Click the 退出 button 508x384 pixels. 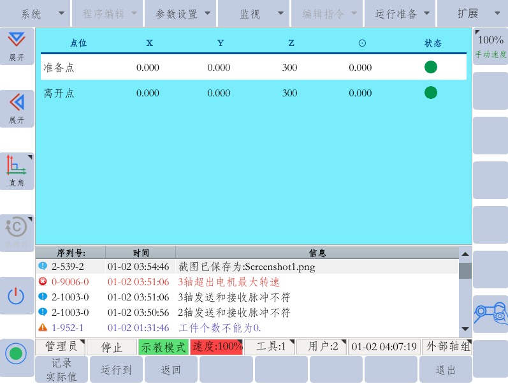(446, 369)
